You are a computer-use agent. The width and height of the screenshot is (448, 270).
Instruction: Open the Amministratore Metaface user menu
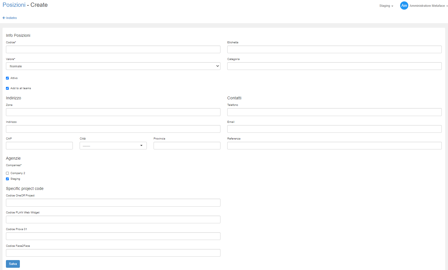(x=428, y=6)
